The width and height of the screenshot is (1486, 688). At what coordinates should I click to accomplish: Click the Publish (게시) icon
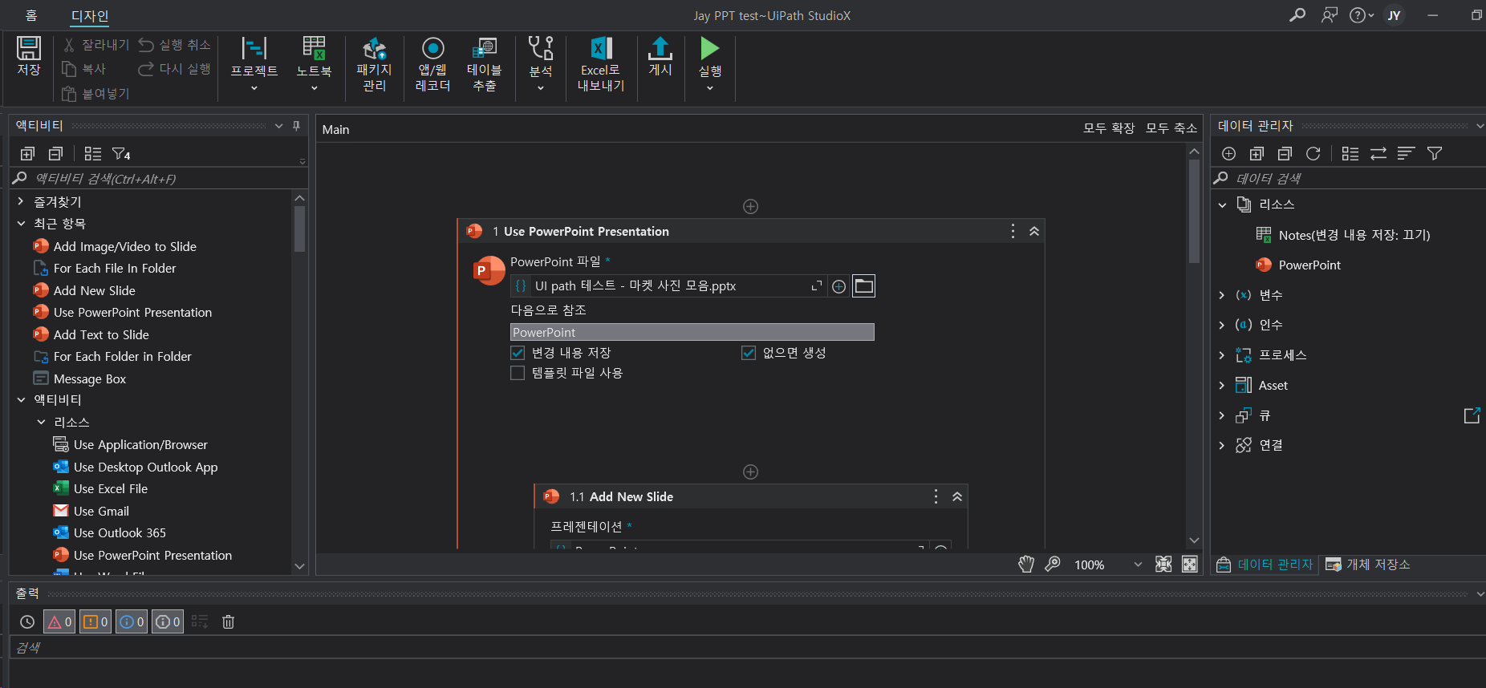point(660,56)
